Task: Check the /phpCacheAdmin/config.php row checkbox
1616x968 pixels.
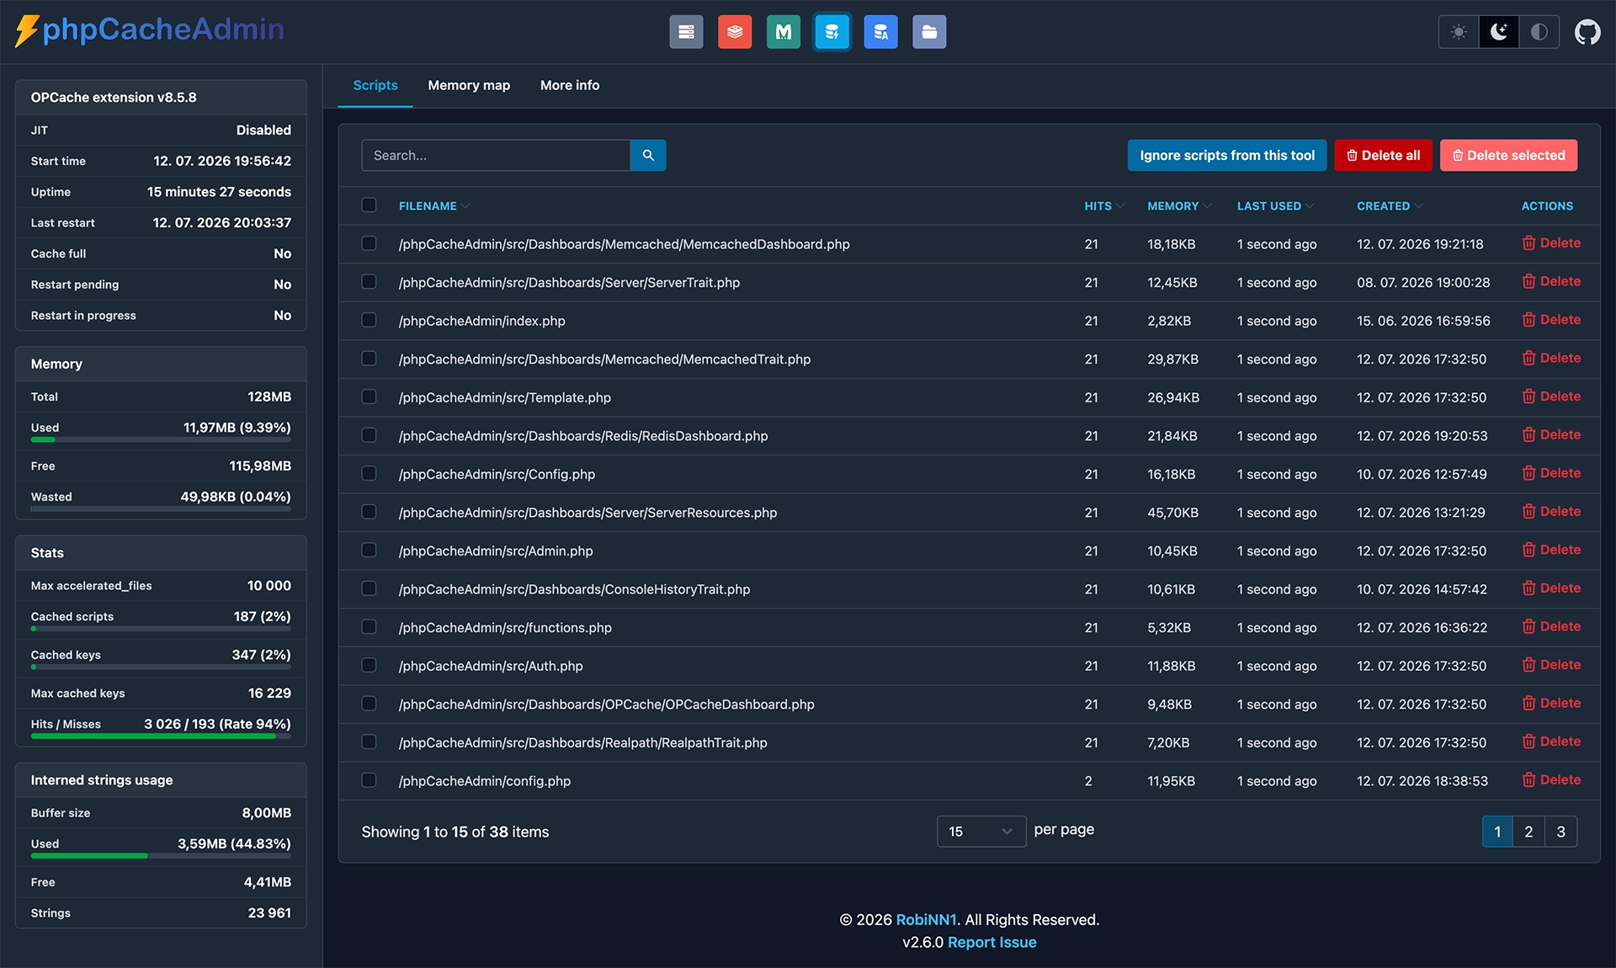Action: [x=369, y=780]
